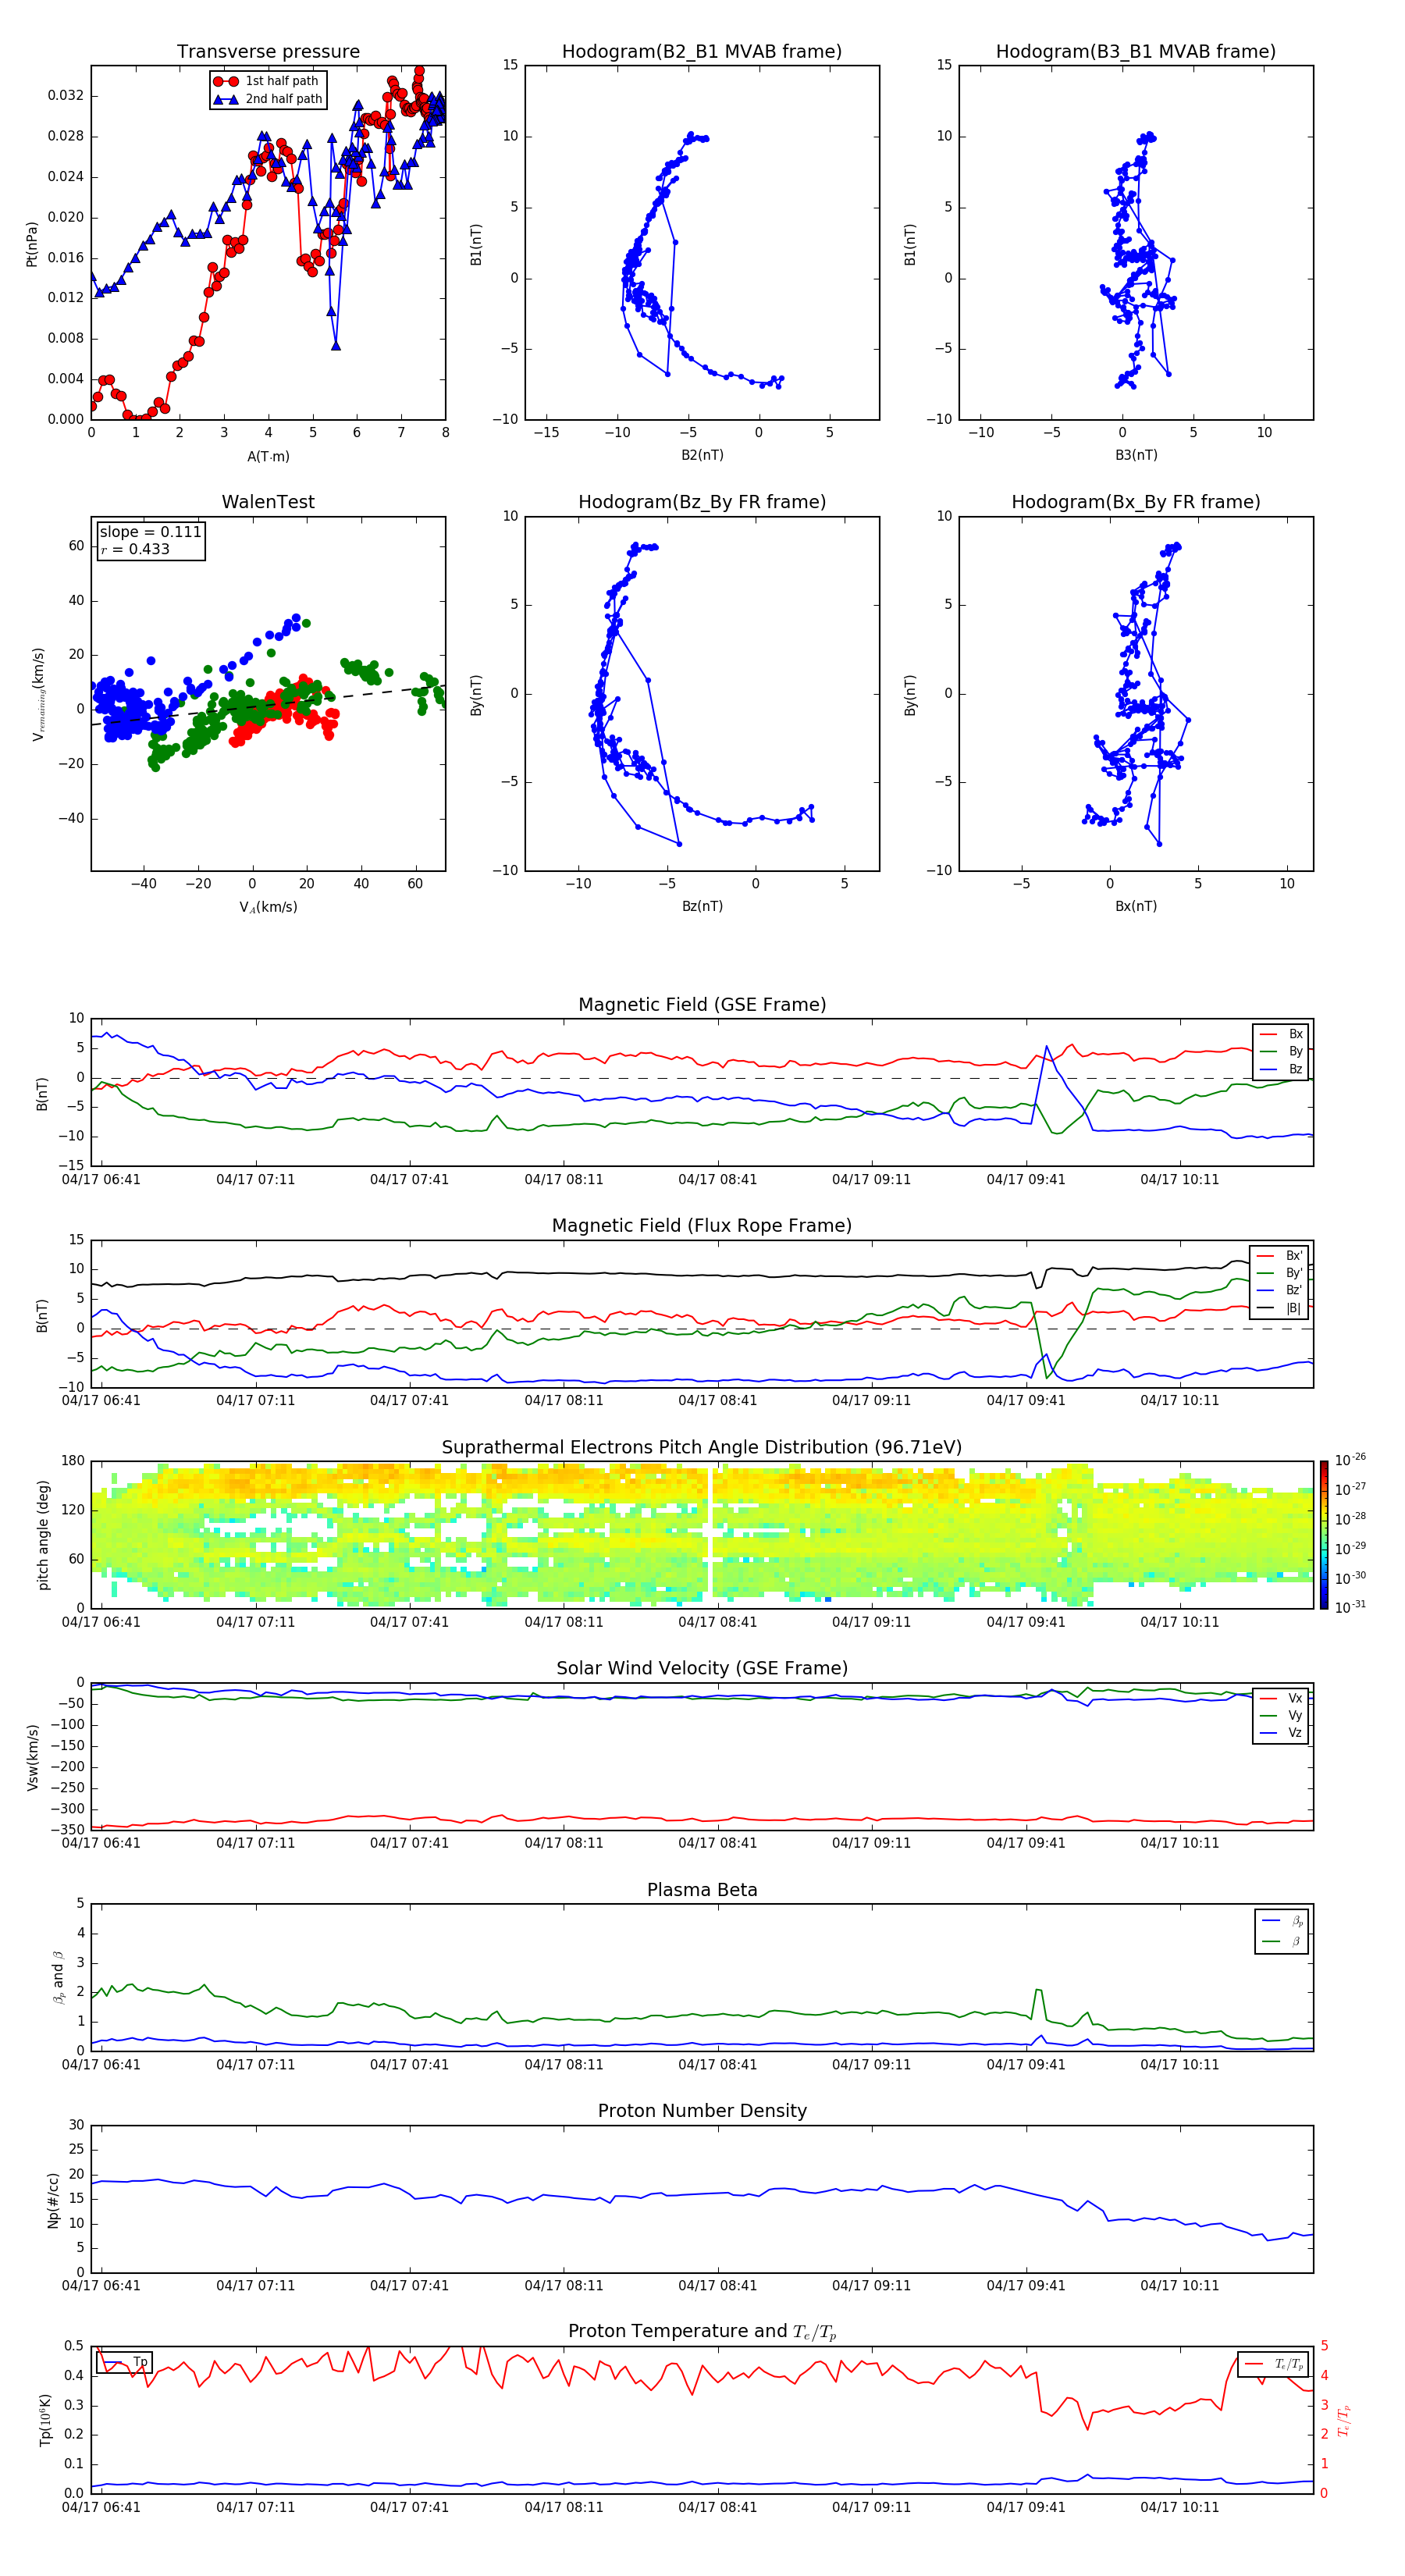Click the "Np(#/cc)" y-axis label
Image resolution: width=1405 pixels, height=2576 pixels.
pyautogui.click(x=53, y=2200)
